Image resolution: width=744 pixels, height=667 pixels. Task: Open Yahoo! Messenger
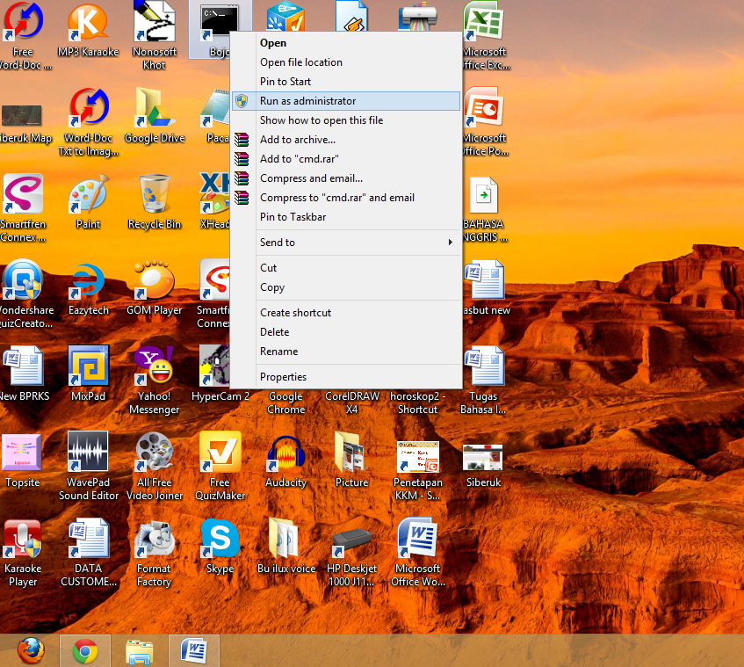(x=154, y=365)
